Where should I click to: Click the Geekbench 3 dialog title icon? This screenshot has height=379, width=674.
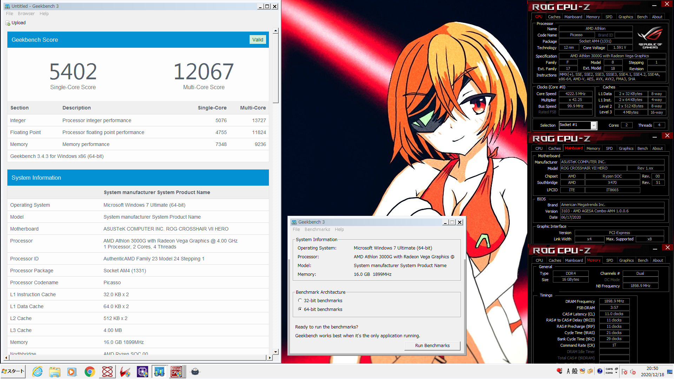tap(294, 222)
